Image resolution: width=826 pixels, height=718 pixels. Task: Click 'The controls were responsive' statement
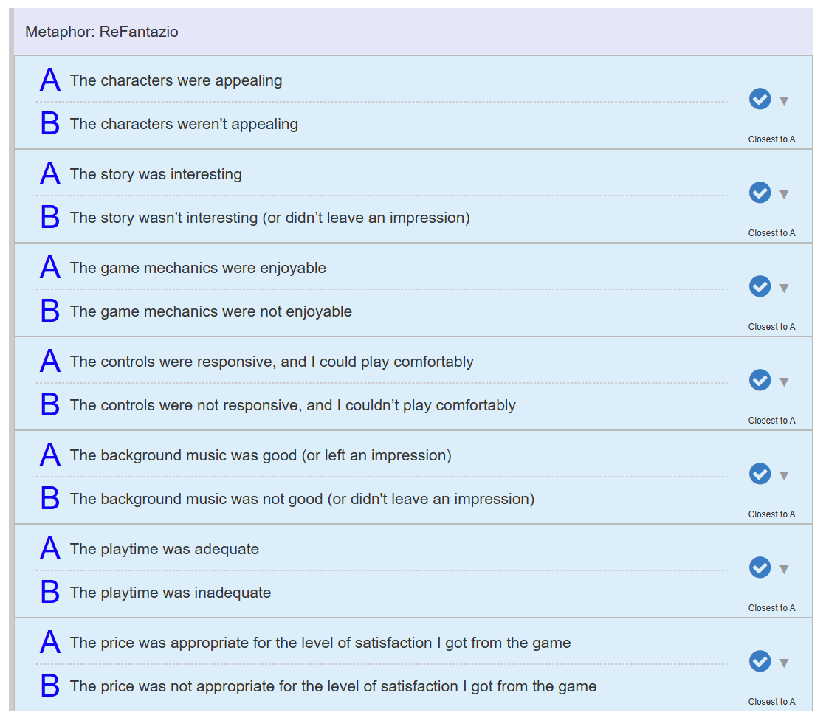[272, 362]
